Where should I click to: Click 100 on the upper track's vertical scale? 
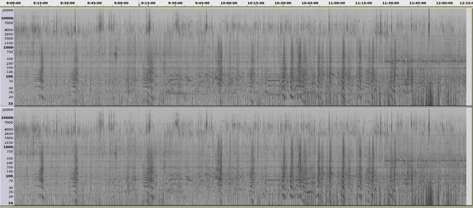tap(8, 76)
